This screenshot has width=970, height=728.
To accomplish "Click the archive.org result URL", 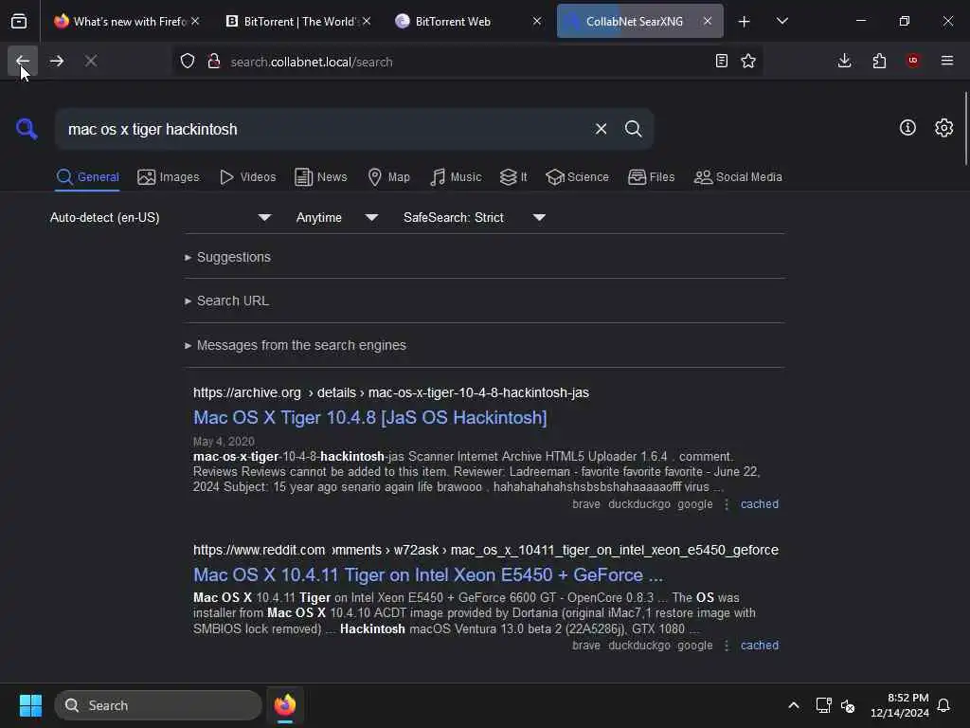I will click(391, 393).
